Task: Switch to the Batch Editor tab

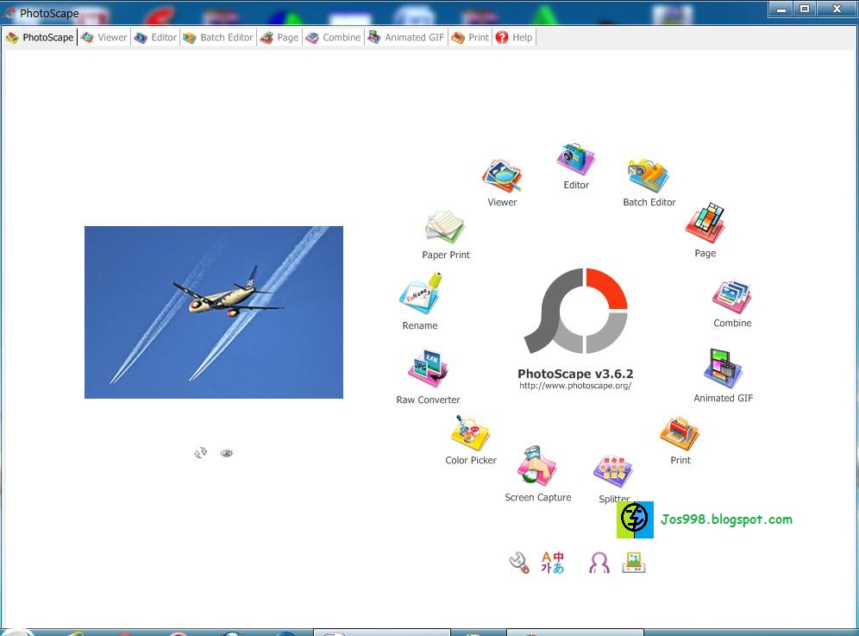Action: pos(218,37)
